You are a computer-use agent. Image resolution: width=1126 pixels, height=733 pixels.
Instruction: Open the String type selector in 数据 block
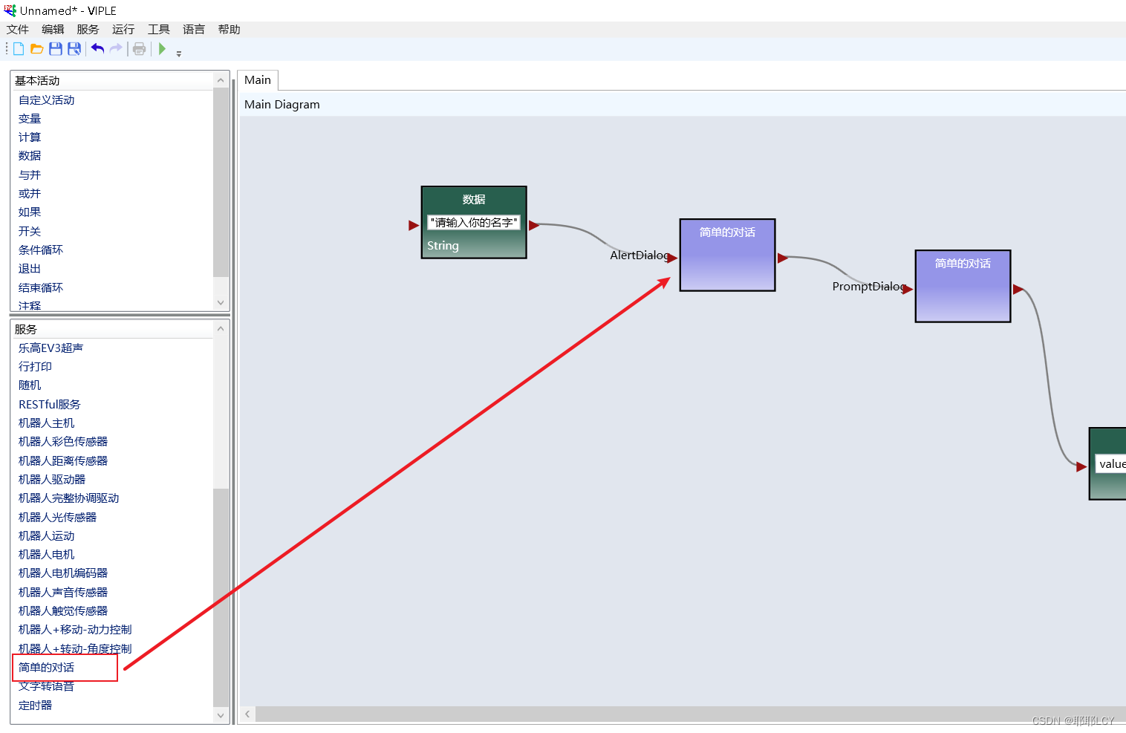coord(443,246)
